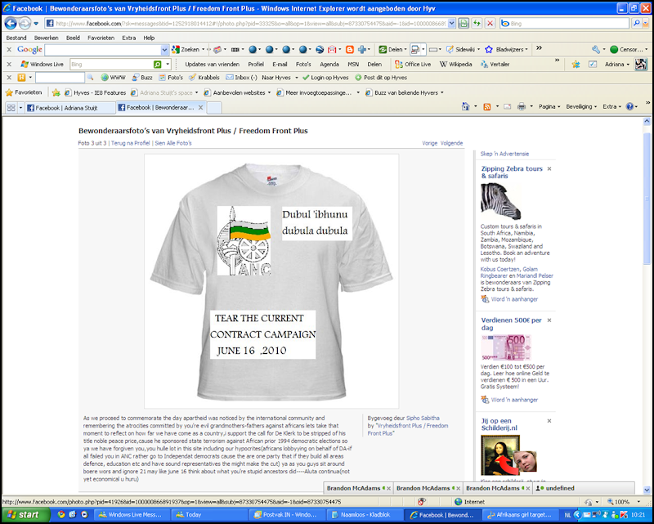
Task: Click the Zipping Zebra tours & safaris ad title
Action: (512, 172)
